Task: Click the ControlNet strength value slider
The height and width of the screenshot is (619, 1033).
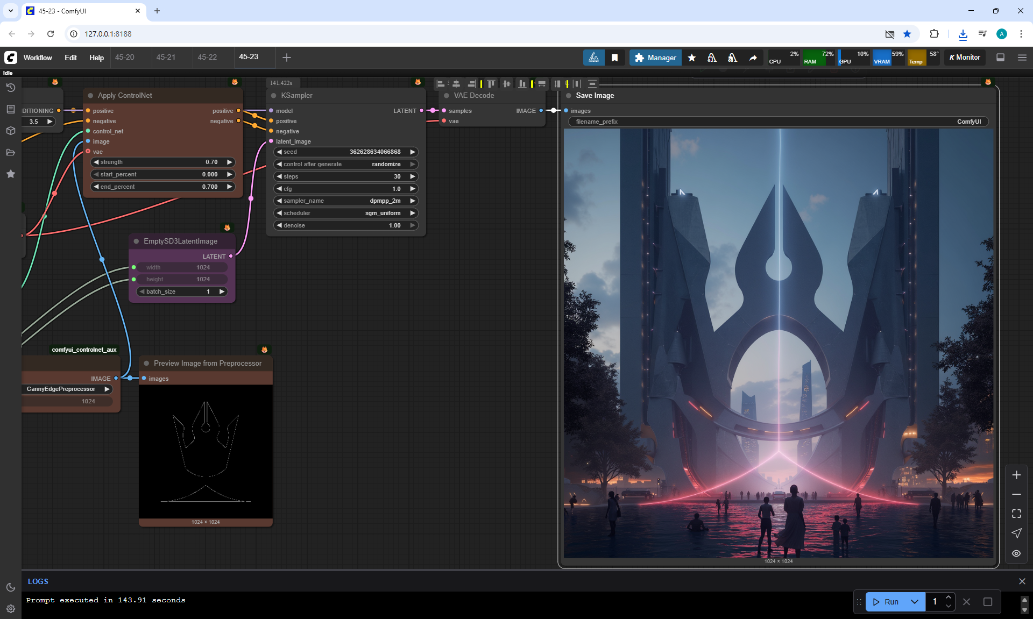Action: [162, 162]
